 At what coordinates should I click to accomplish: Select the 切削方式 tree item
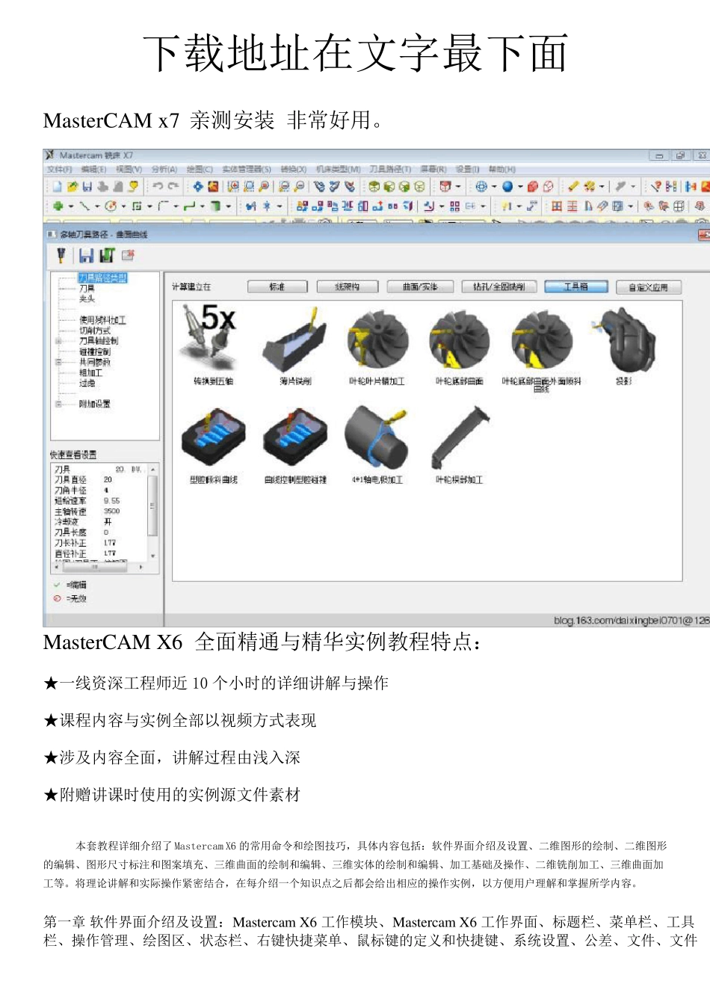95,331
